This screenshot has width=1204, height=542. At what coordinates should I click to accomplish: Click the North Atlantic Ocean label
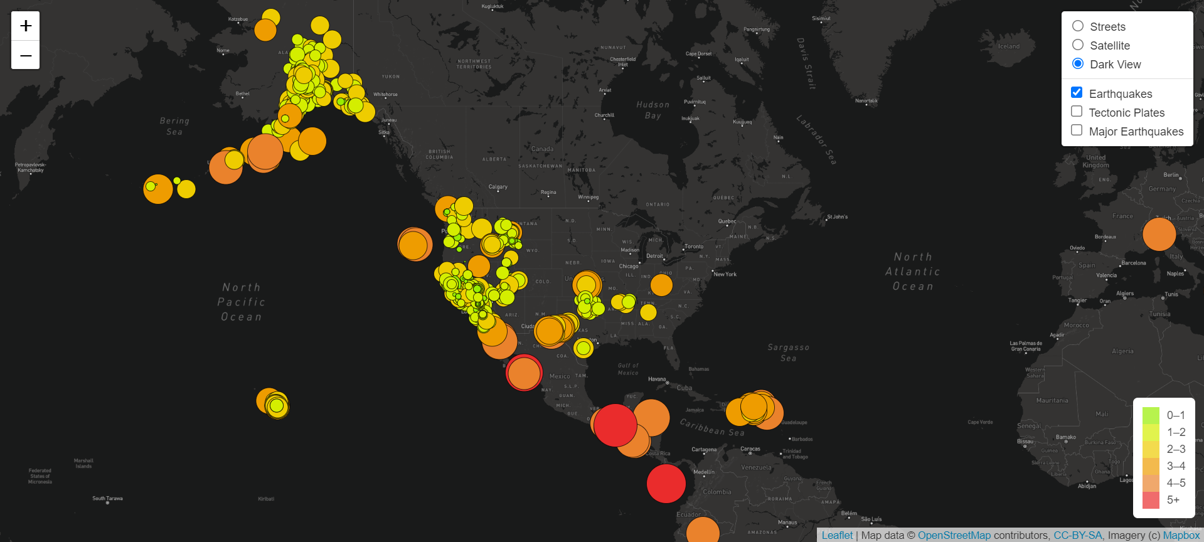click(x=913, y=272)
